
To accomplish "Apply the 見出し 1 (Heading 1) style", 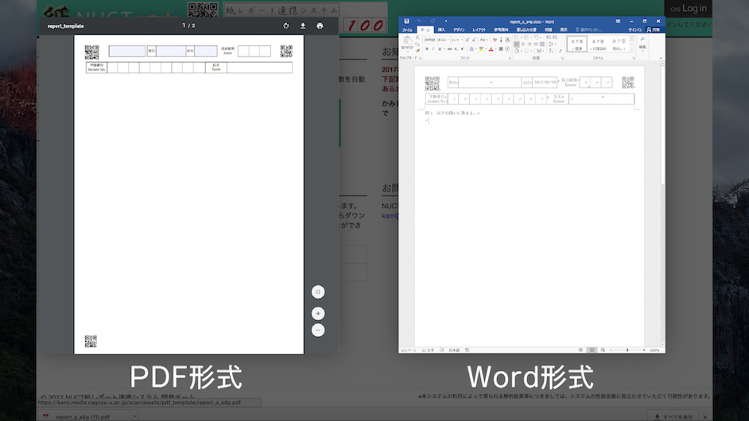I will pos(619,44).
